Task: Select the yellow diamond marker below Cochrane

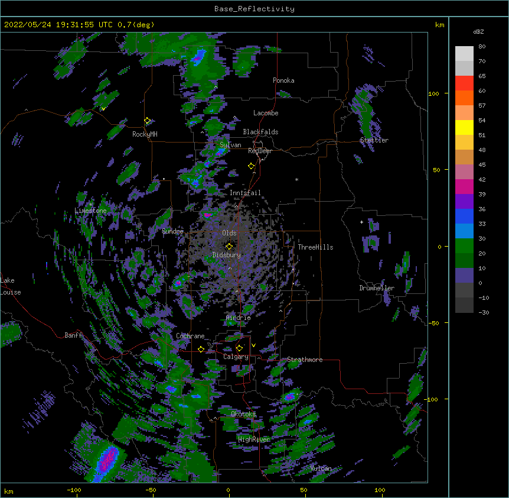Action: pyautogui.click(x=201, y=349)
